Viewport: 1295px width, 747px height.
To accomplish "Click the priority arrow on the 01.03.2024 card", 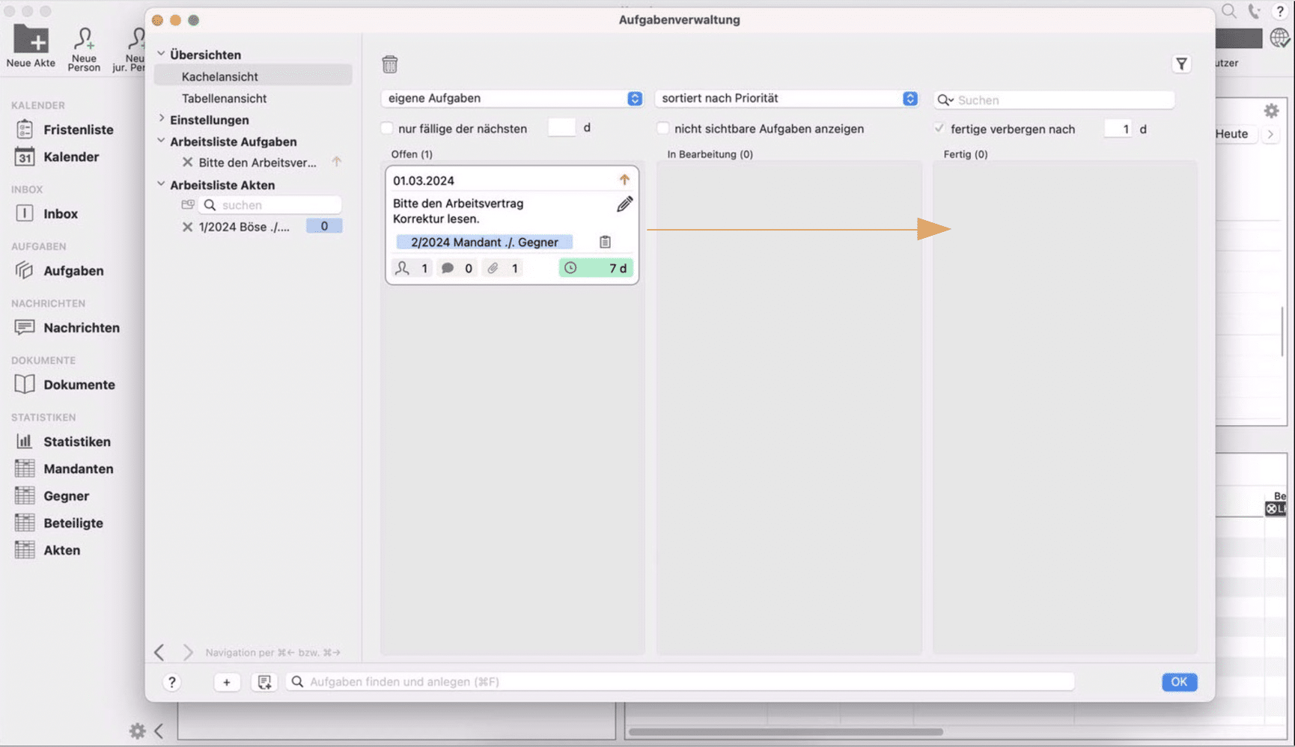I will click(624, 180).
